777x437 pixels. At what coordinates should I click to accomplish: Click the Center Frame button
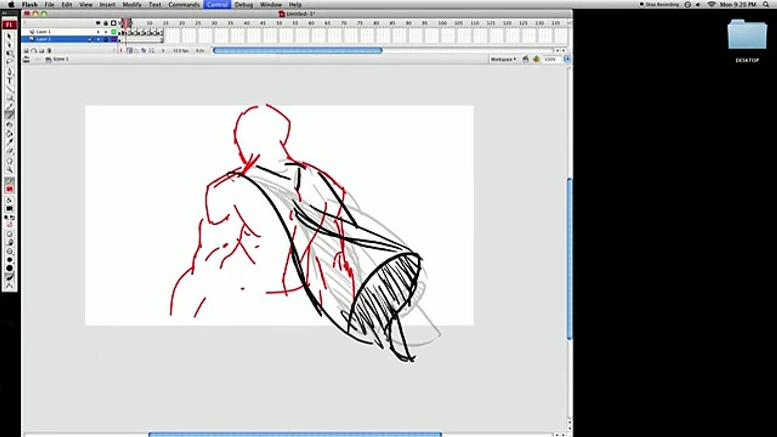pos(121,50)
